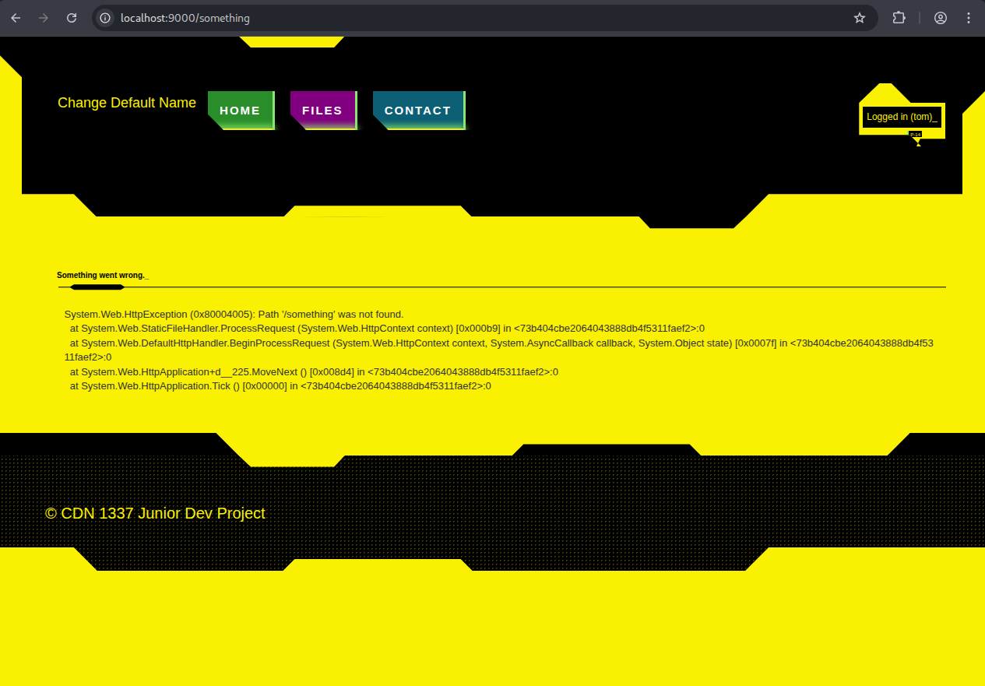Open the browser profile avatar icon
Screen dimensions: 985x686
pyautogui.click(x=940, y=17)
